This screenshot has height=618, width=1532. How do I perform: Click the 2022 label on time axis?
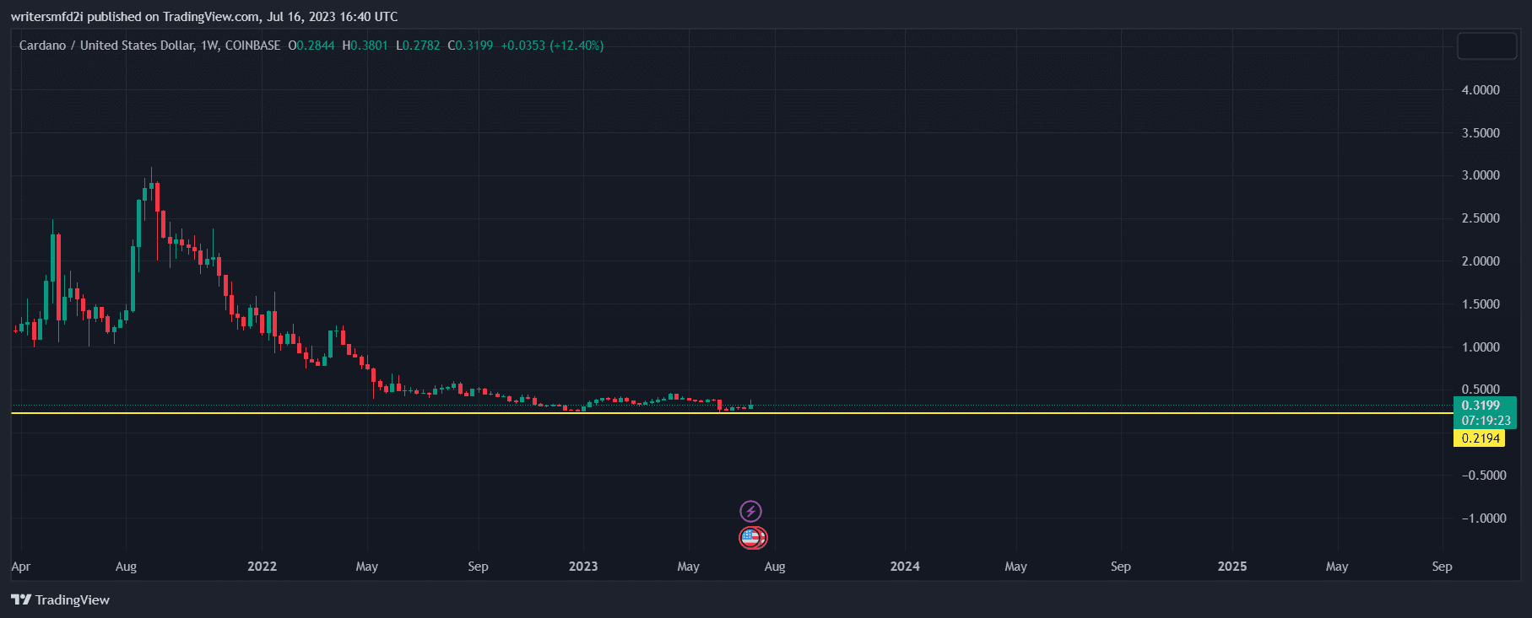[x=262, y=567]
